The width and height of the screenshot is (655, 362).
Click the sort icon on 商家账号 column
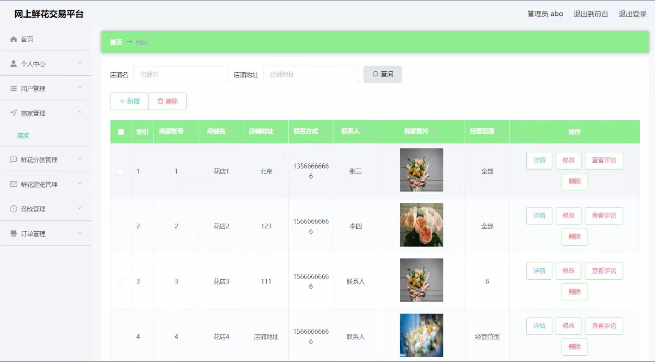(x=188, y=131)
